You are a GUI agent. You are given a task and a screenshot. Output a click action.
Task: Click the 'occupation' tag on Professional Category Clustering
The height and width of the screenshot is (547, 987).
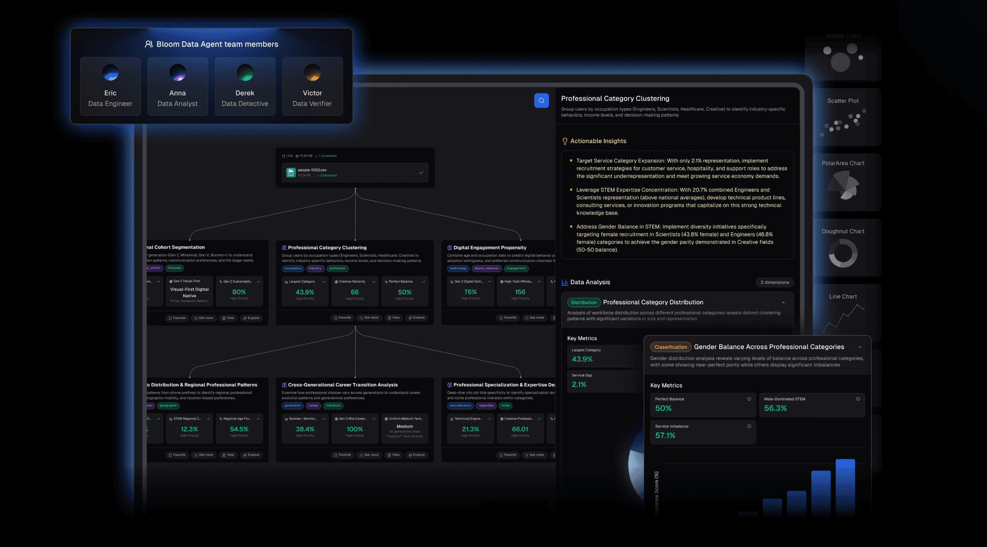tap(293, 269)
